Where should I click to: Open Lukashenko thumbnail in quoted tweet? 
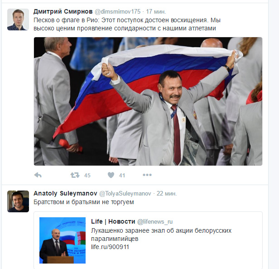click(x=63, y=240)
